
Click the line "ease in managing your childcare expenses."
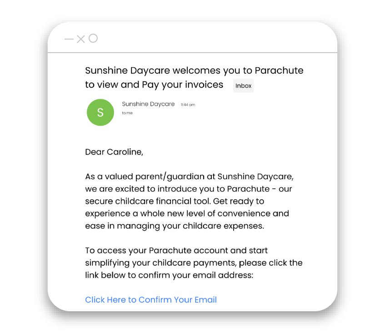pos(175,225)
